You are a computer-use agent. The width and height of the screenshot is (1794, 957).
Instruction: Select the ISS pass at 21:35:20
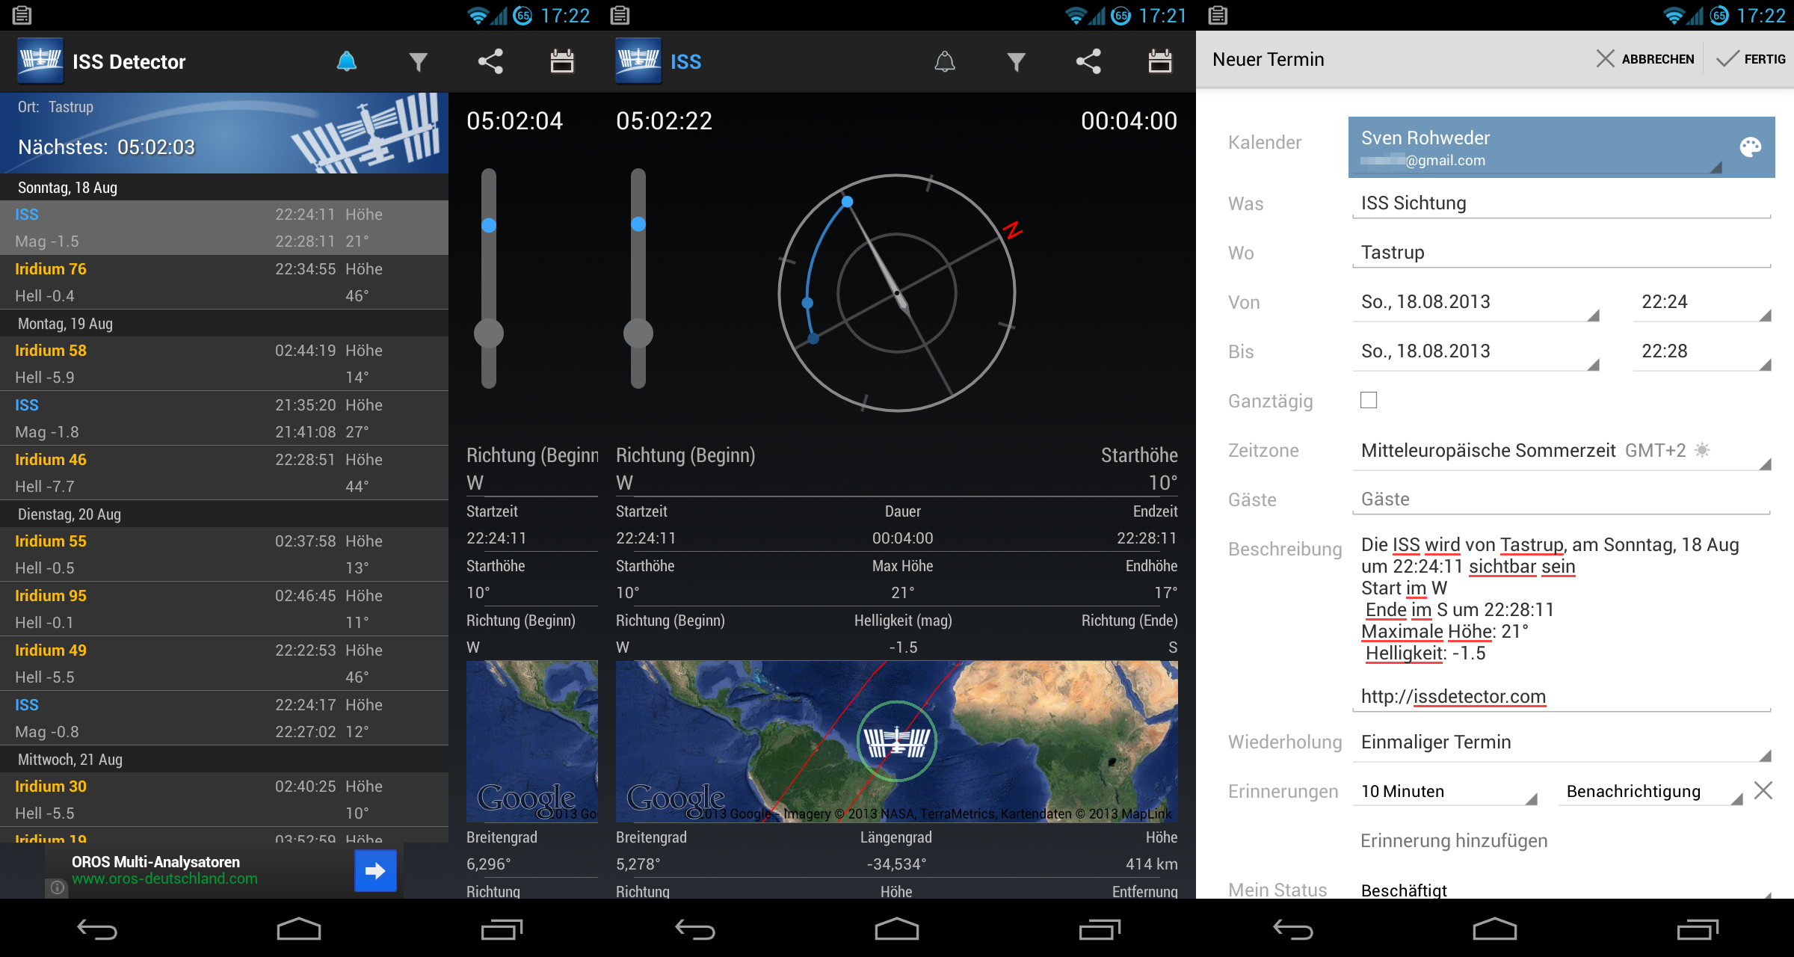coord(224,419)
